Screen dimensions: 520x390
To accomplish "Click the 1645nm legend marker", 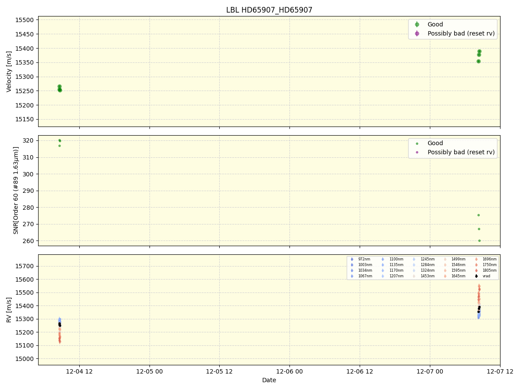I will (445, 276).
